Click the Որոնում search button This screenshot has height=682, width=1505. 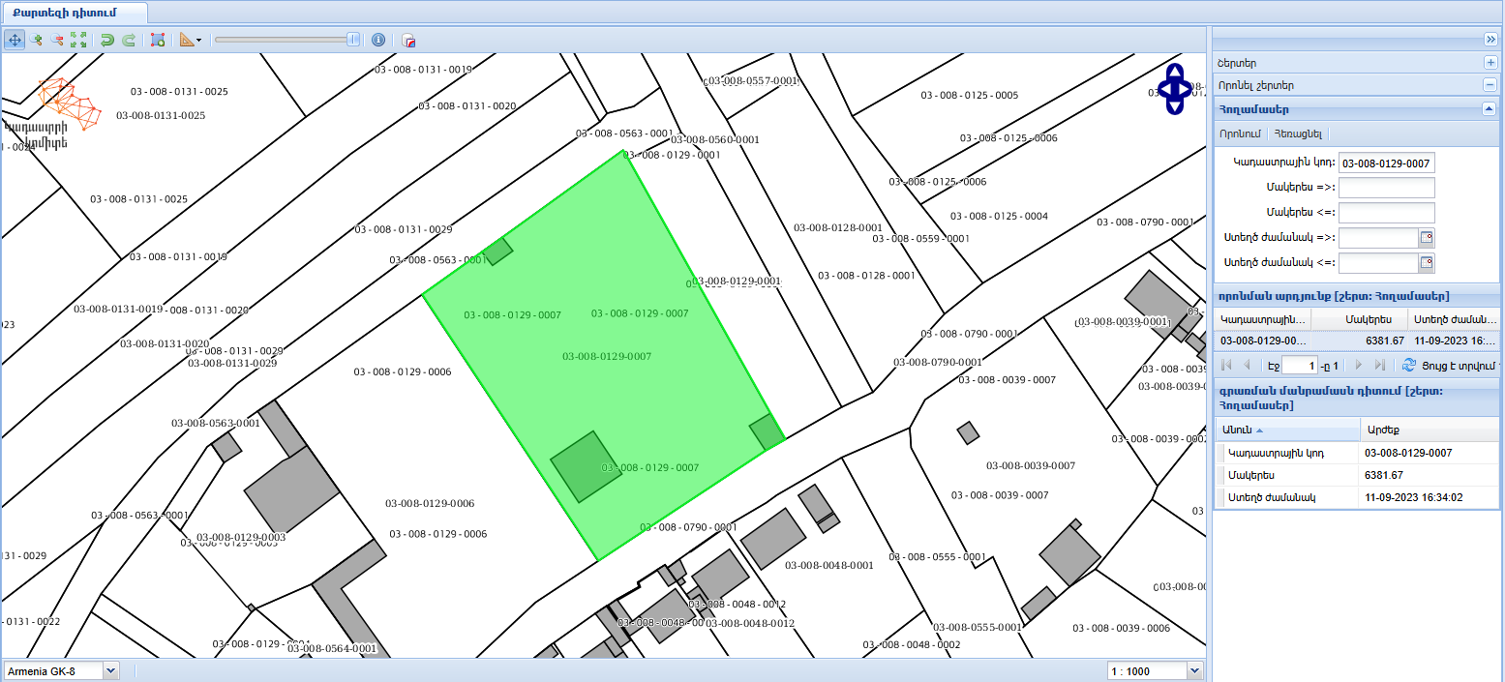click(1240, 133)
